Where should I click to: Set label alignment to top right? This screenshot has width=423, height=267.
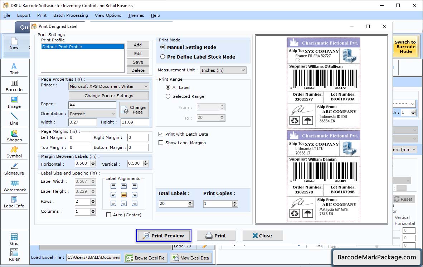135,186
